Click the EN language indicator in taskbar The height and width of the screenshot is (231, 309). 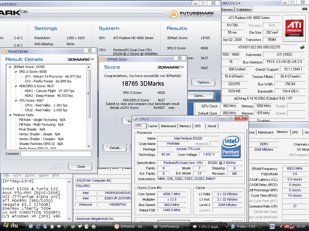pos(272,226)
